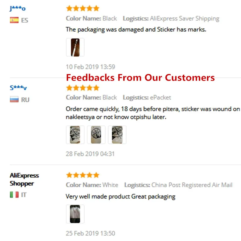The image size is (241, 241).
Task: Open second photo in S***v's review
Action: click(96, 135)
